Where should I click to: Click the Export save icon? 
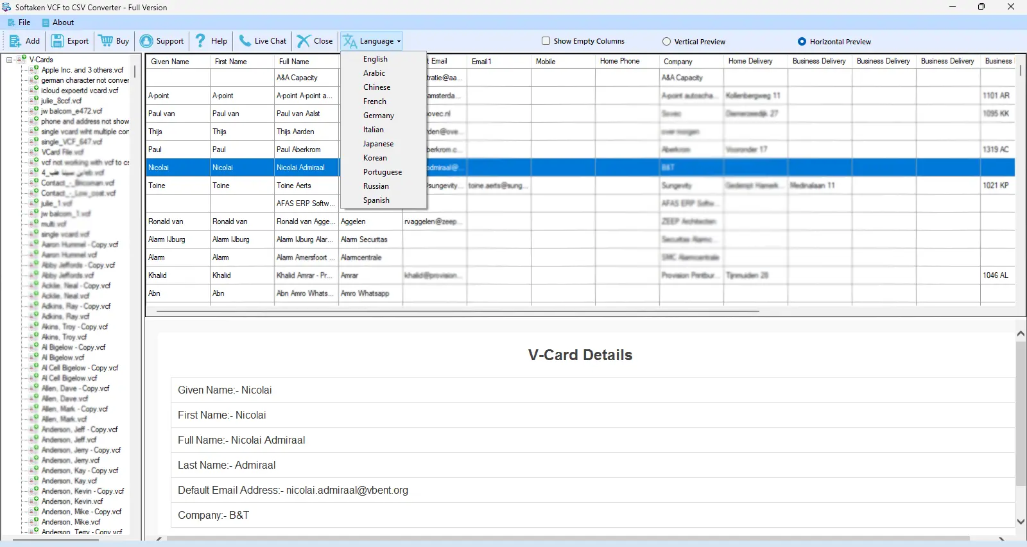pyautogui.click(x=57, y=41)
